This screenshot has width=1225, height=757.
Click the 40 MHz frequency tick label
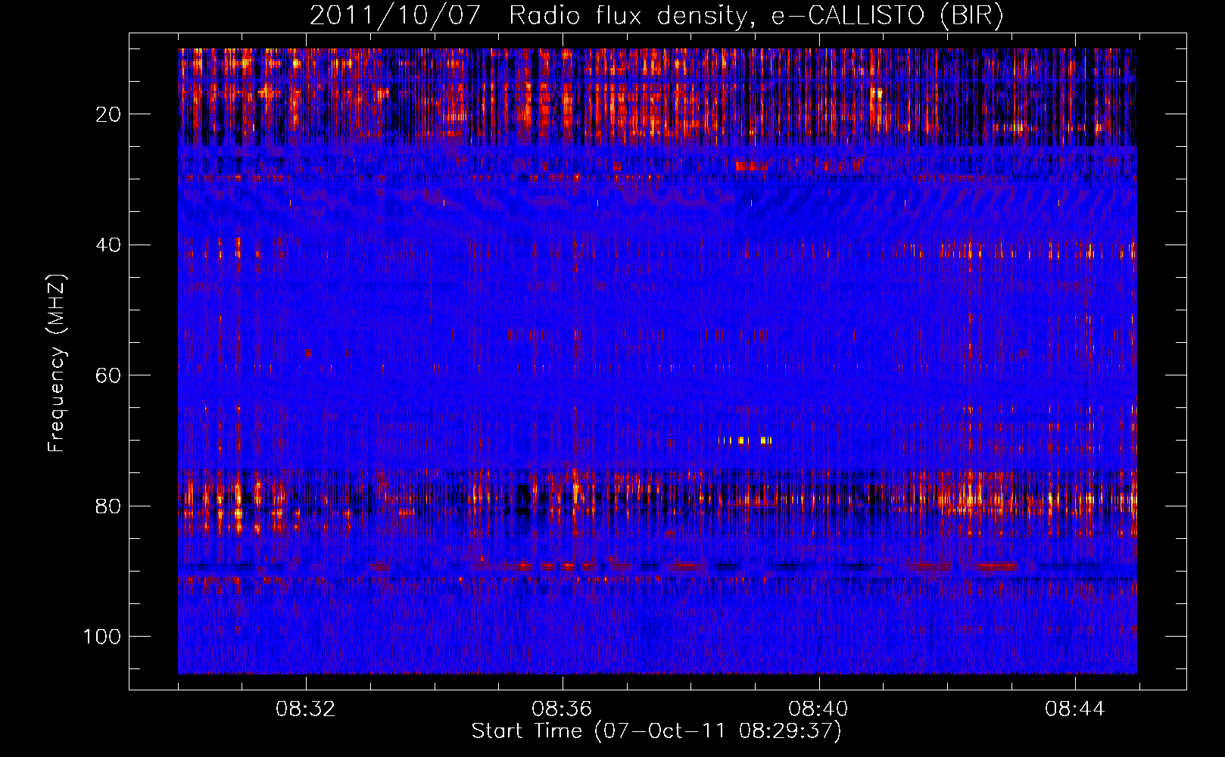108,245
